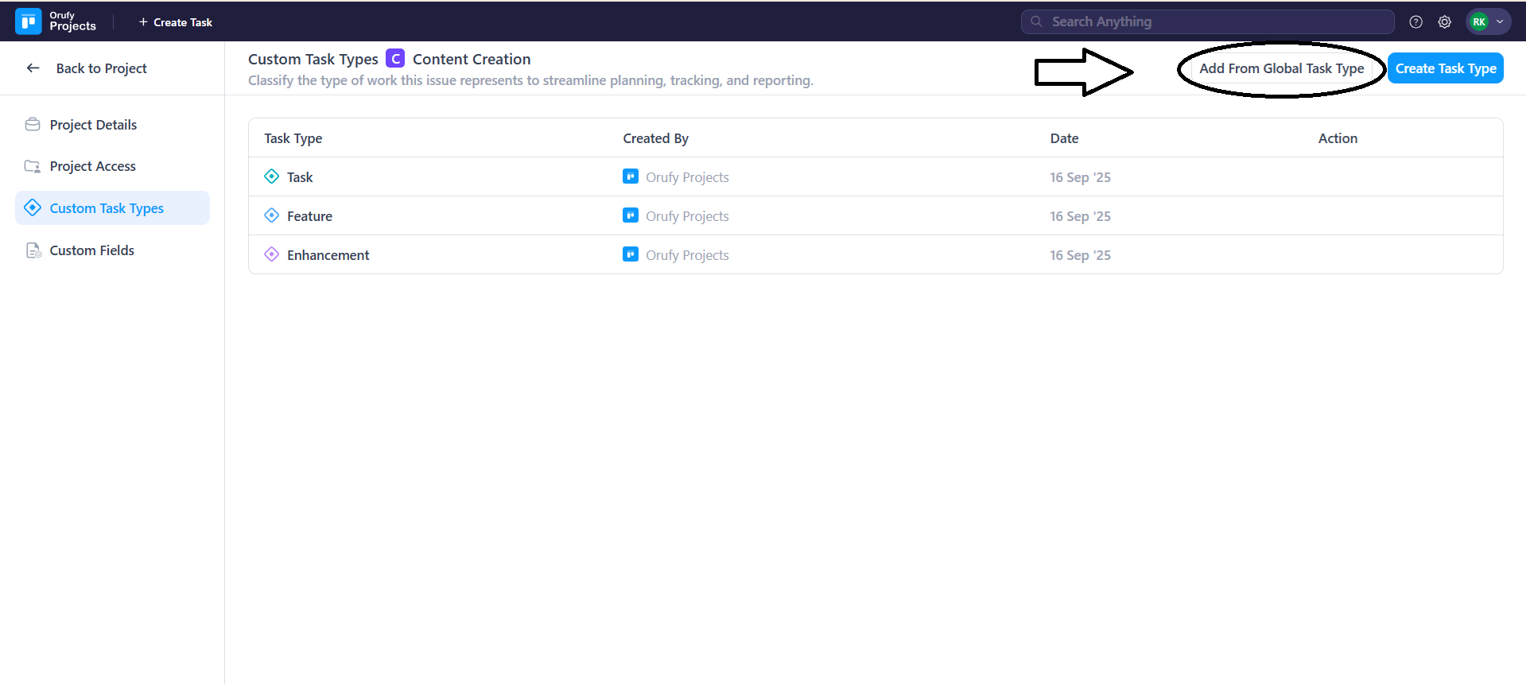Click the purple Content Creation project badge
Viewport: 1526px width, 690px height.
[x=395, y=59]
